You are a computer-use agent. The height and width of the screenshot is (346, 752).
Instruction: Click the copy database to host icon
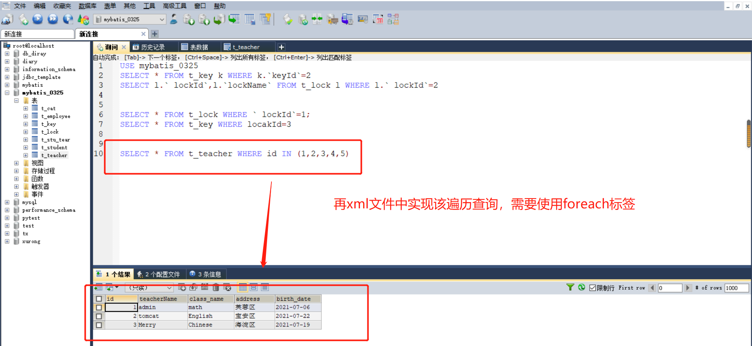219,19
